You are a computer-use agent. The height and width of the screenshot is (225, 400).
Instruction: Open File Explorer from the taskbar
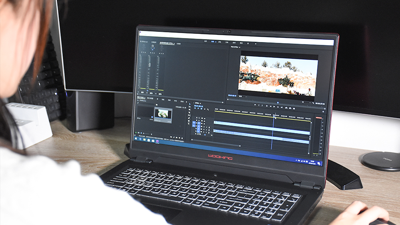tap(144, 140)
